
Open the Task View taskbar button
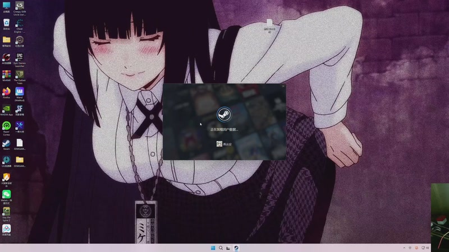pos(228,248)
